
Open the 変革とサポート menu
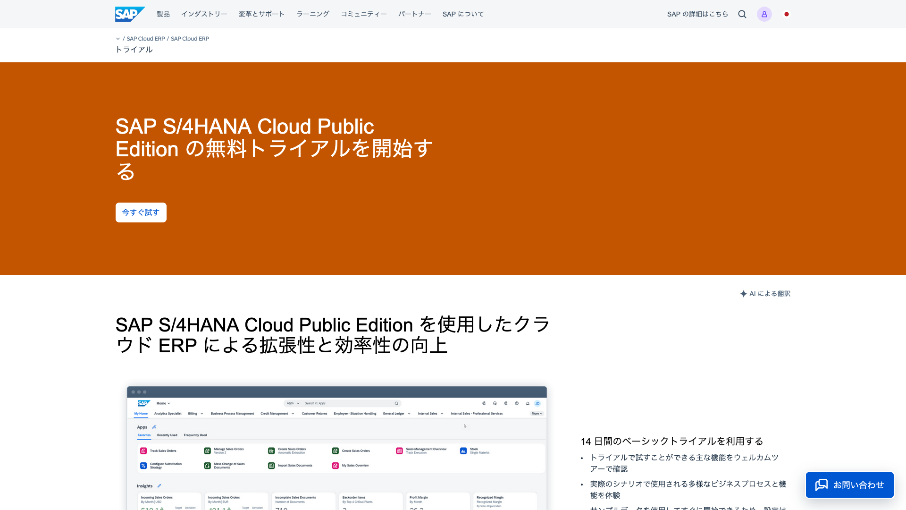click(x=261, y=14)
